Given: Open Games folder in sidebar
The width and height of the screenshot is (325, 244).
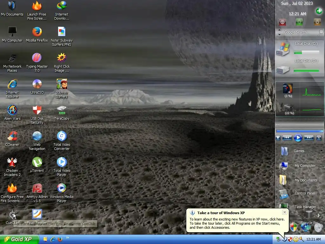Looking at the screenshot, I should coord(293,151).
